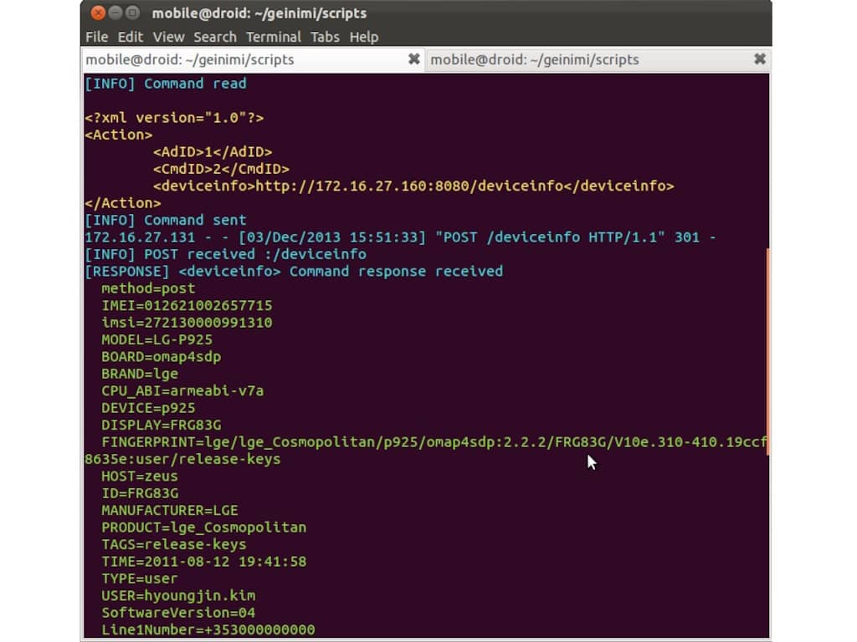Open the View menu
857x642 pixels.
(168, 37)
